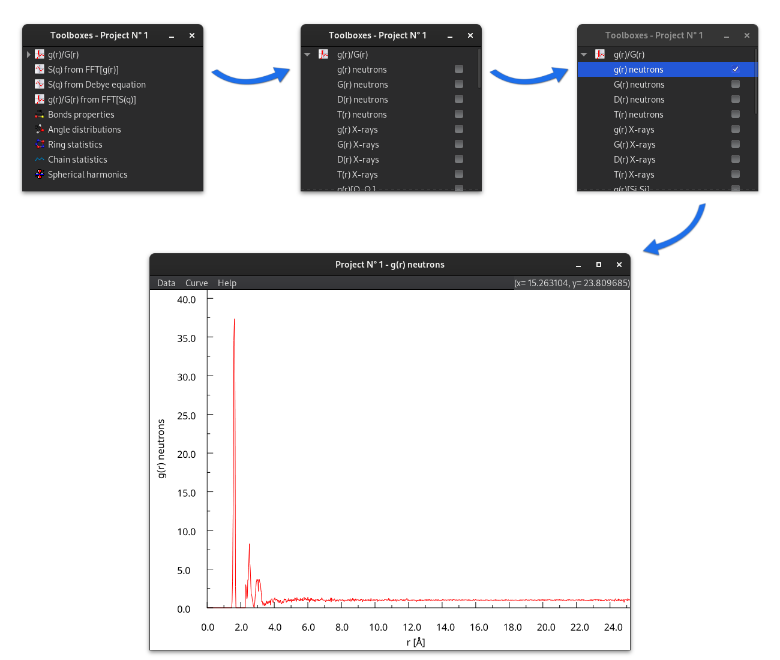Maximize the g(r) neutrons plot window
The image size is (780, 660).
(598, 265)
